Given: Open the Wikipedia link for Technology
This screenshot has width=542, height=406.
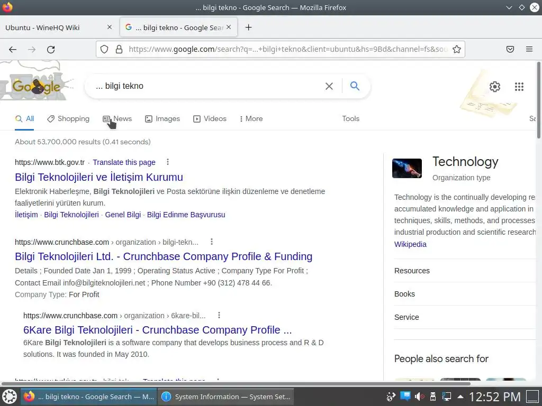Looking at the screenshot, I should click(x=410, y=244).
